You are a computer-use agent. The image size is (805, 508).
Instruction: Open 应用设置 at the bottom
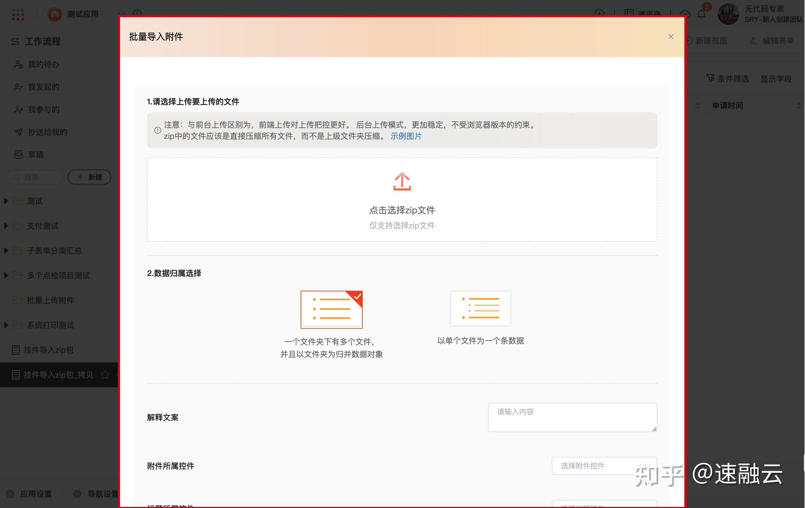point(29,494)
